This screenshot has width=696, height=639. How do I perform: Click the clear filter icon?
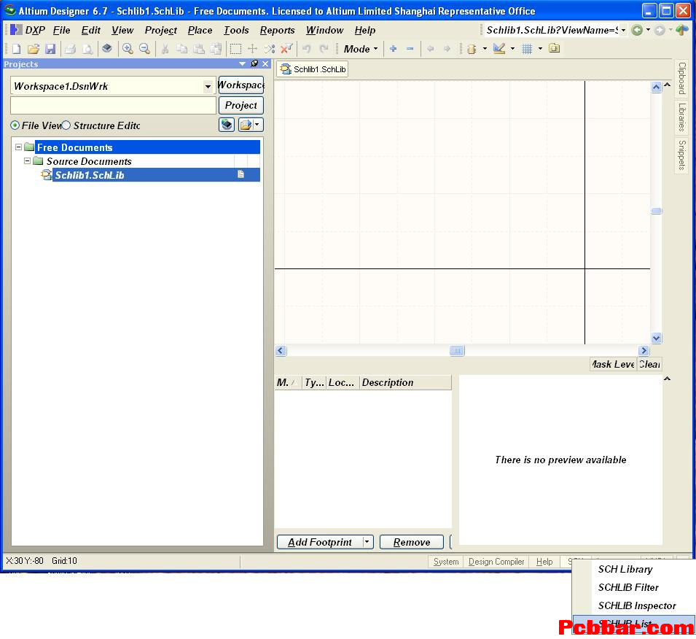tap(286, 48)
